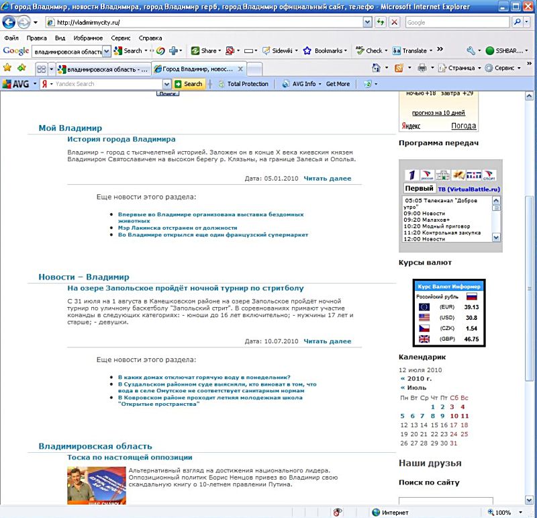Switch to the 'владимировская область' tab
The height and width of the screenshot is (518, 537).
(103, 70)
